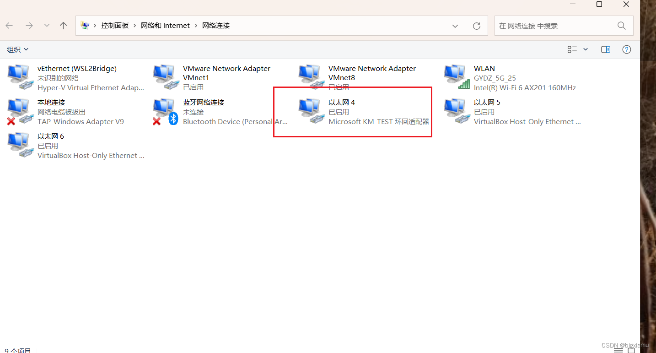Expand the view options chevron
Viewport: 656px width, 353px height.
click(x=586, y=49)
